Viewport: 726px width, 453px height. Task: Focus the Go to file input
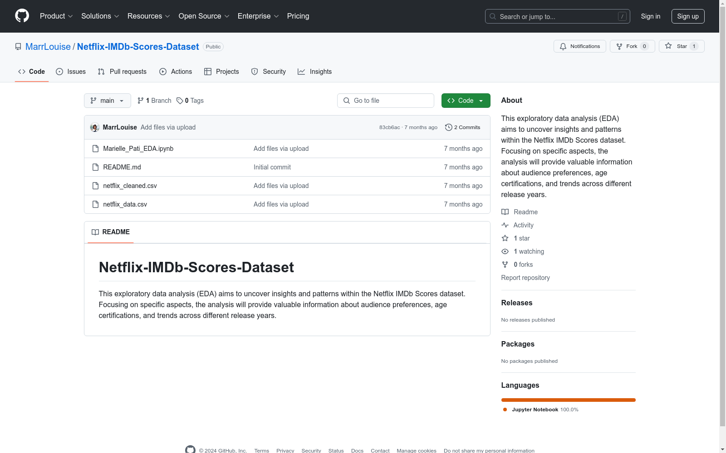point(386,101)
